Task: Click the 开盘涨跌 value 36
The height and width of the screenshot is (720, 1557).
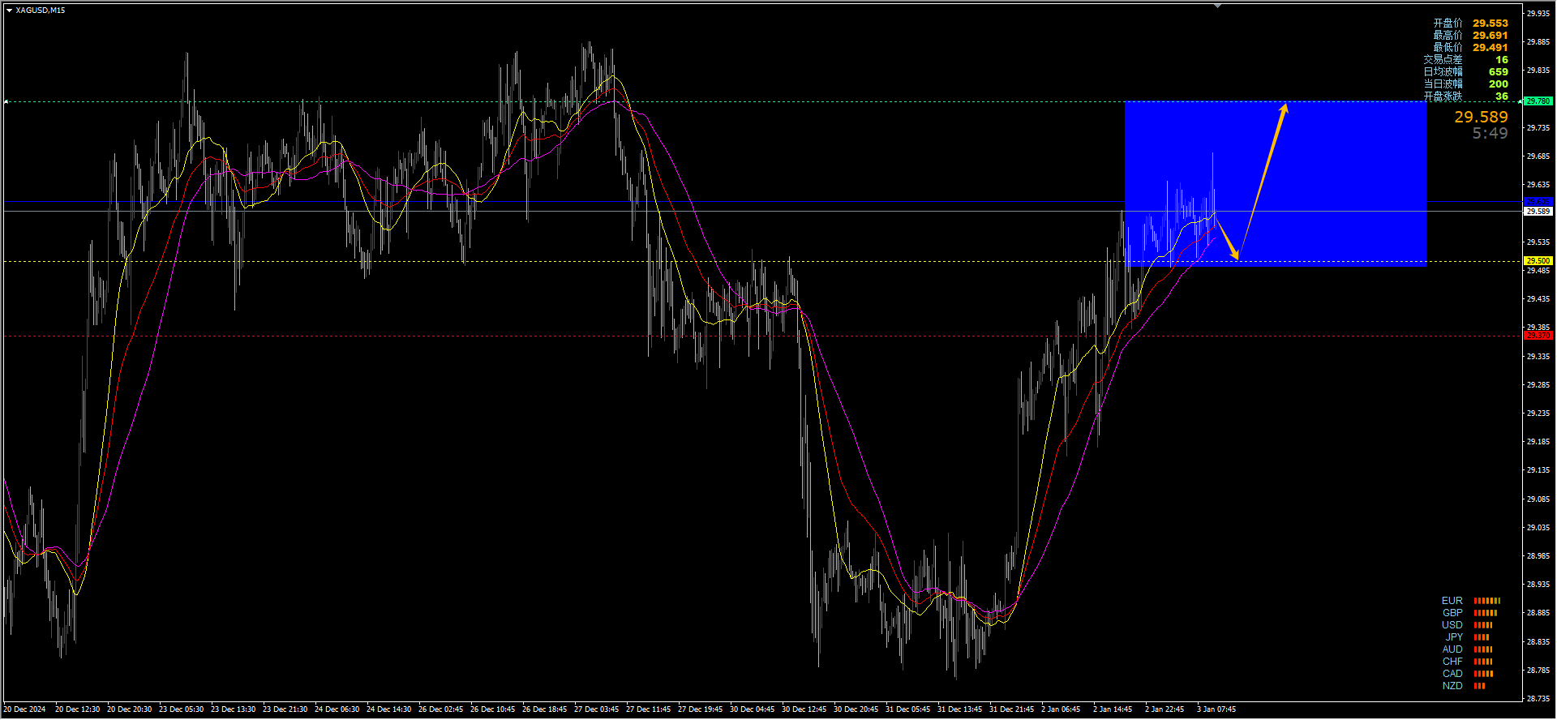Action: 1502,96
